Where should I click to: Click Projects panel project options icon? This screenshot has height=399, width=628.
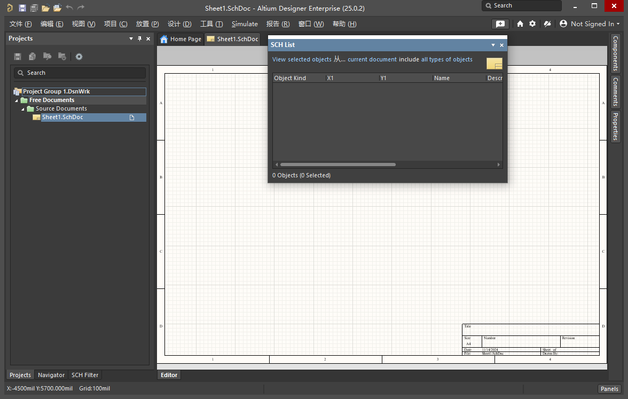pos(62,57)
